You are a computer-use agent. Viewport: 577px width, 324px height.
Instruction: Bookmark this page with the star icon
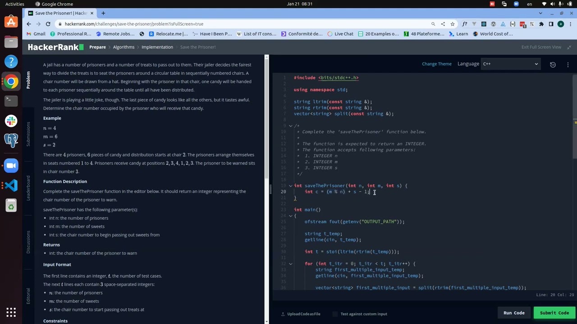[452, 24]
